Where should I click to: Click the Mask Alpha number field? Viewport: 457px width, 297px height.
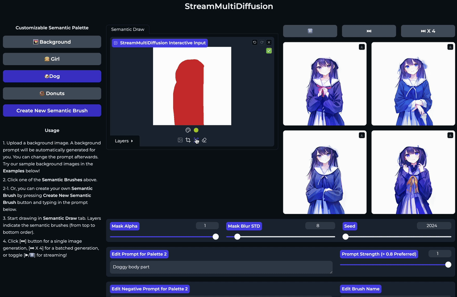point(207,226)
